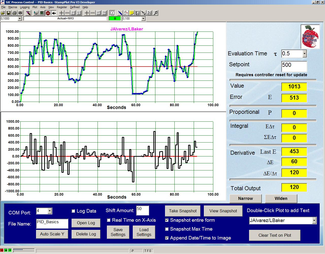Image resolution: width=325 pixels, height=254 pixels.
Task: Click the scatter points toolbar icon
Action: coord(126,13)
